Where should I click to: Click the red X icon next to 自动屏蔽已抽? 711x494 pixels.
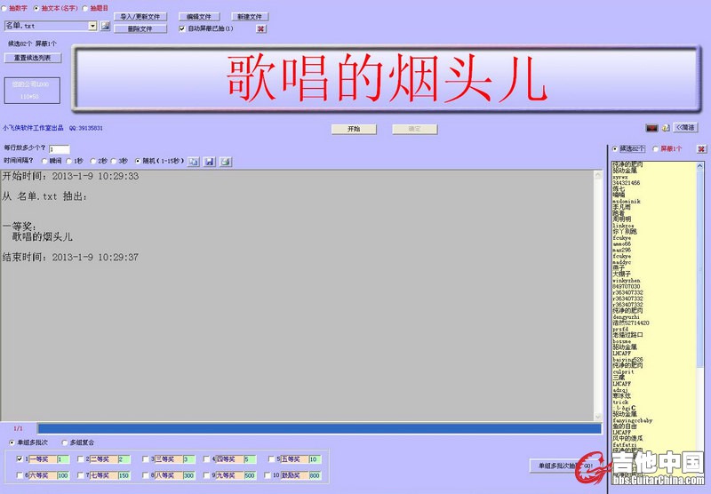tap(260, 28)
